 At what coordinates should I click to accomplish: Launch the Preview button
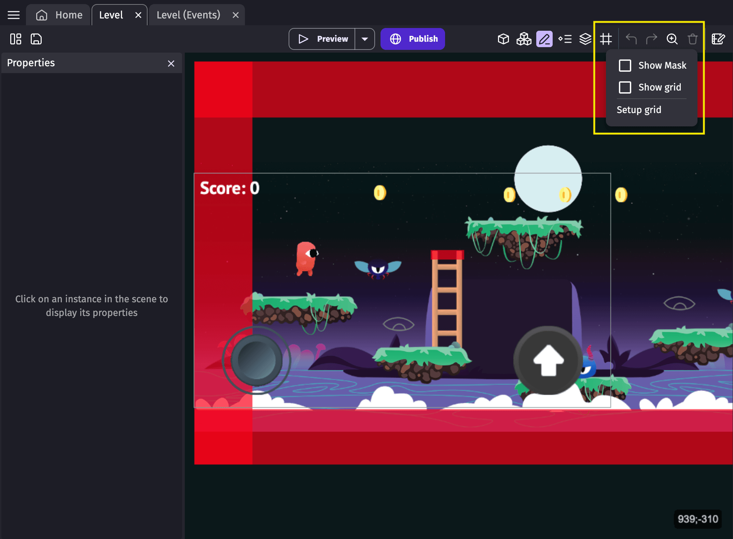pos(322,39)
